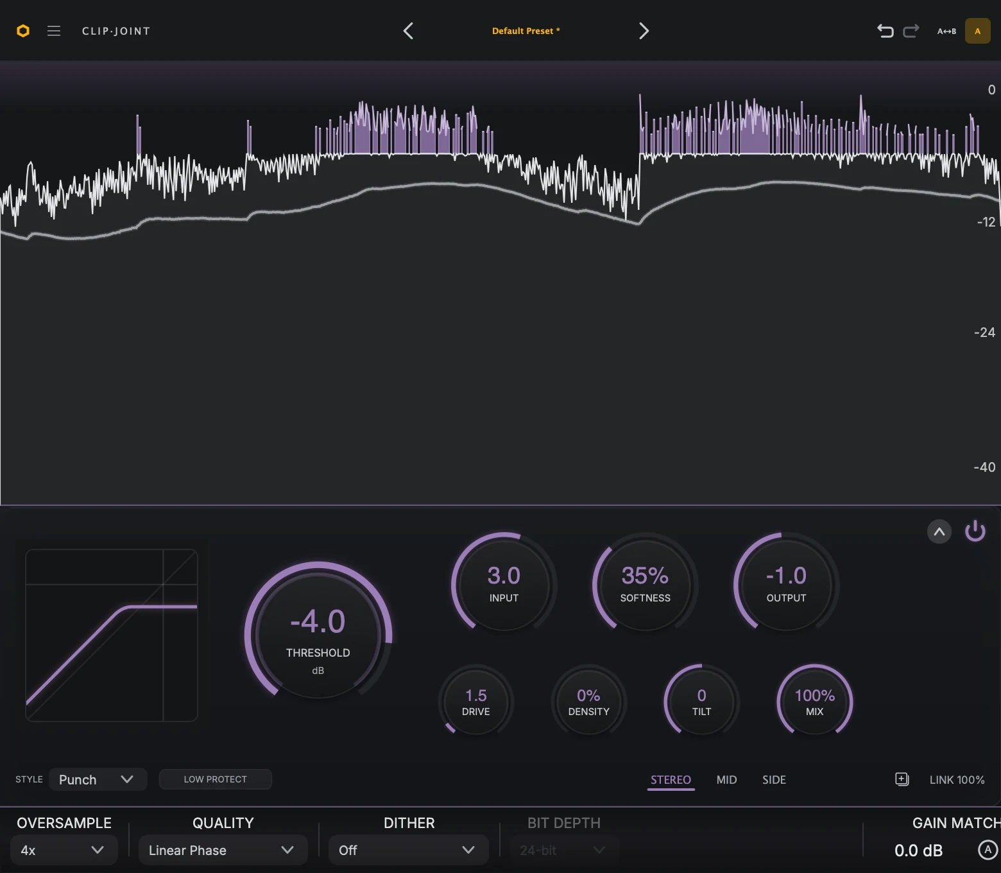Open the hamburger menu
Screen dimensions: 1001x873
click(54, 31)
